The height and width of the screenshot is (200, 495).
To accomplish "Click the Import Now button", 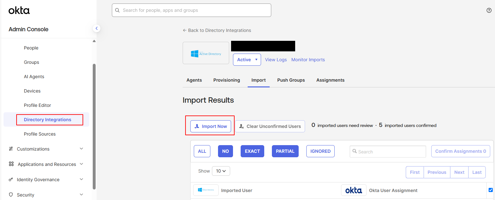I will pyautogui.click(x=211, y=126).
